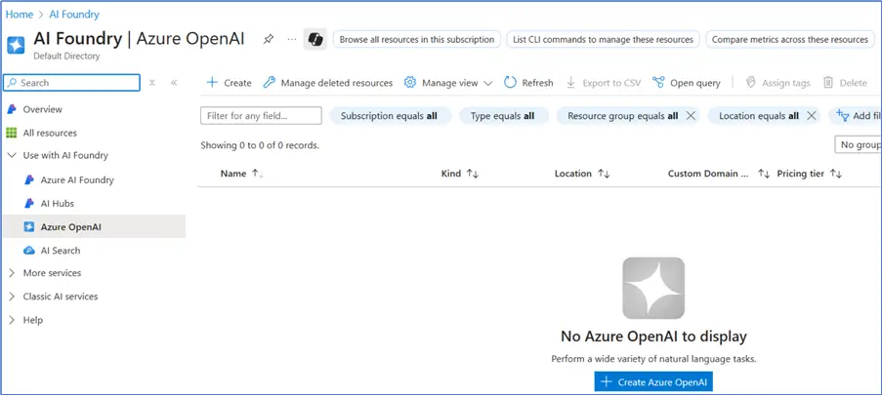Sort by Kind column arrows
The height and width of the screenshot is (395, 882).
[x=473, y=175]
